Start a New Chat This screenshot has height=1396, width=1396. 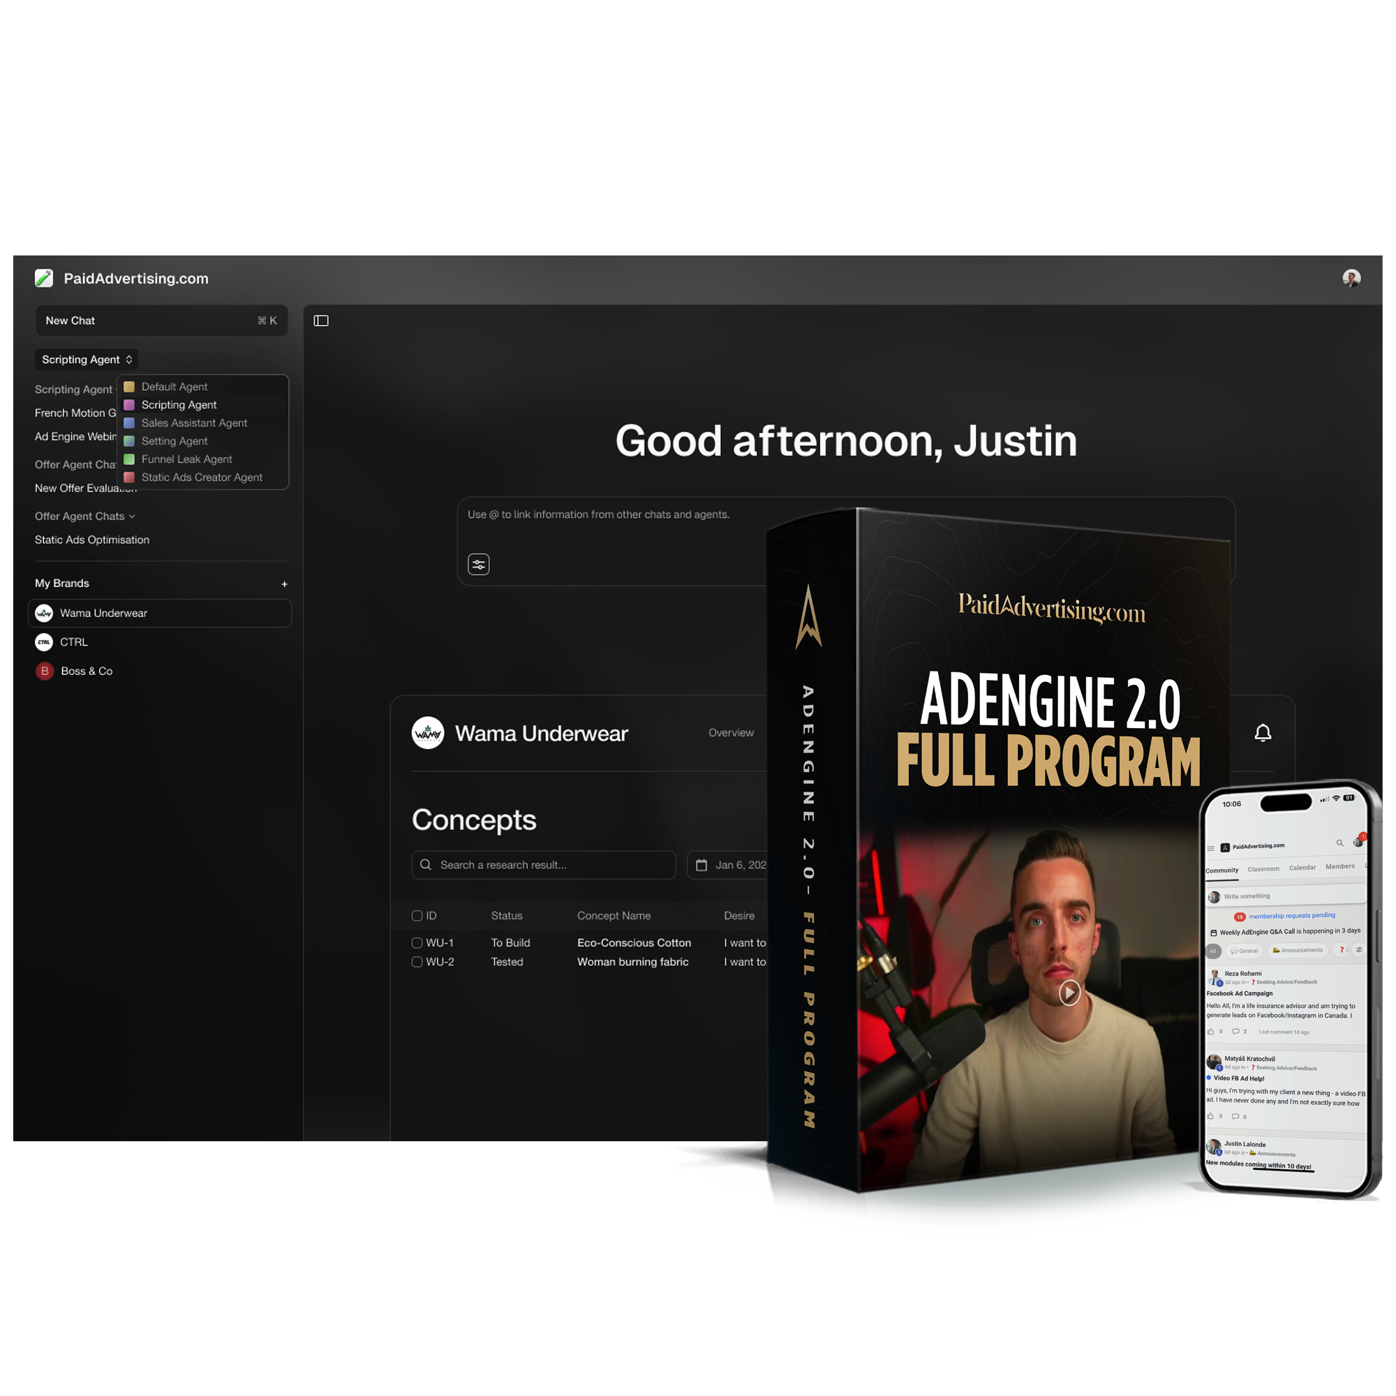coord(161,320)
